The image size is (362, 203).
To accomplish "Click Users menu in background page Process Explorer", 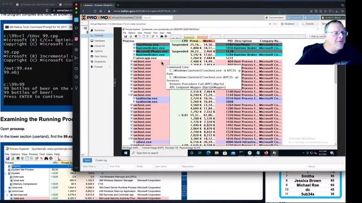I will 49,154.
